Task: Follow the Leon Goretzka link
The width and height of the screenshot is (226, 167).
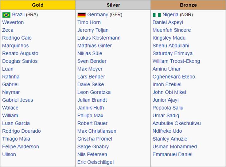Action: click(94, 92)
